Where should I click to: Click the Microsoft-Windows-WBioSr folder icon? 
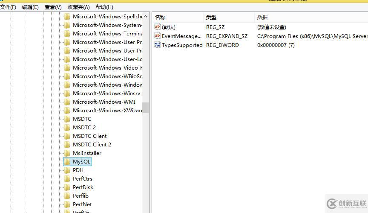[x=67, y=76]
